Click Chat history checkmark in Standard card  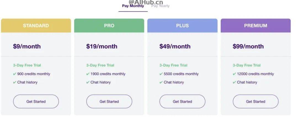(15, 82)
